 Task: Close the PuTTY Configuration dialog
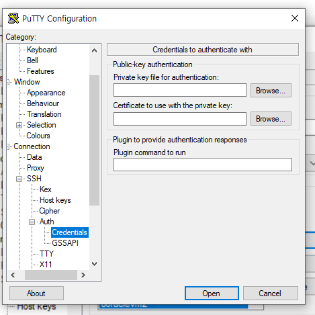pyautogui.click(x=295, y=18)
